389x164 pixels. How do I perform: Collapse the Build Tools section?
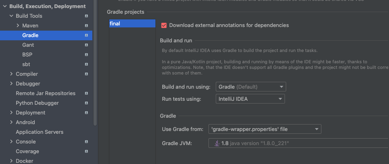point(11,16)
